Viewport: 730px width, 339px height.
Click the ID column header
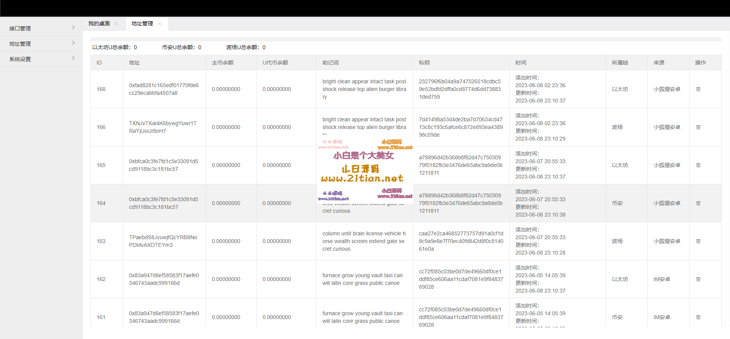(x=99, y=63)
